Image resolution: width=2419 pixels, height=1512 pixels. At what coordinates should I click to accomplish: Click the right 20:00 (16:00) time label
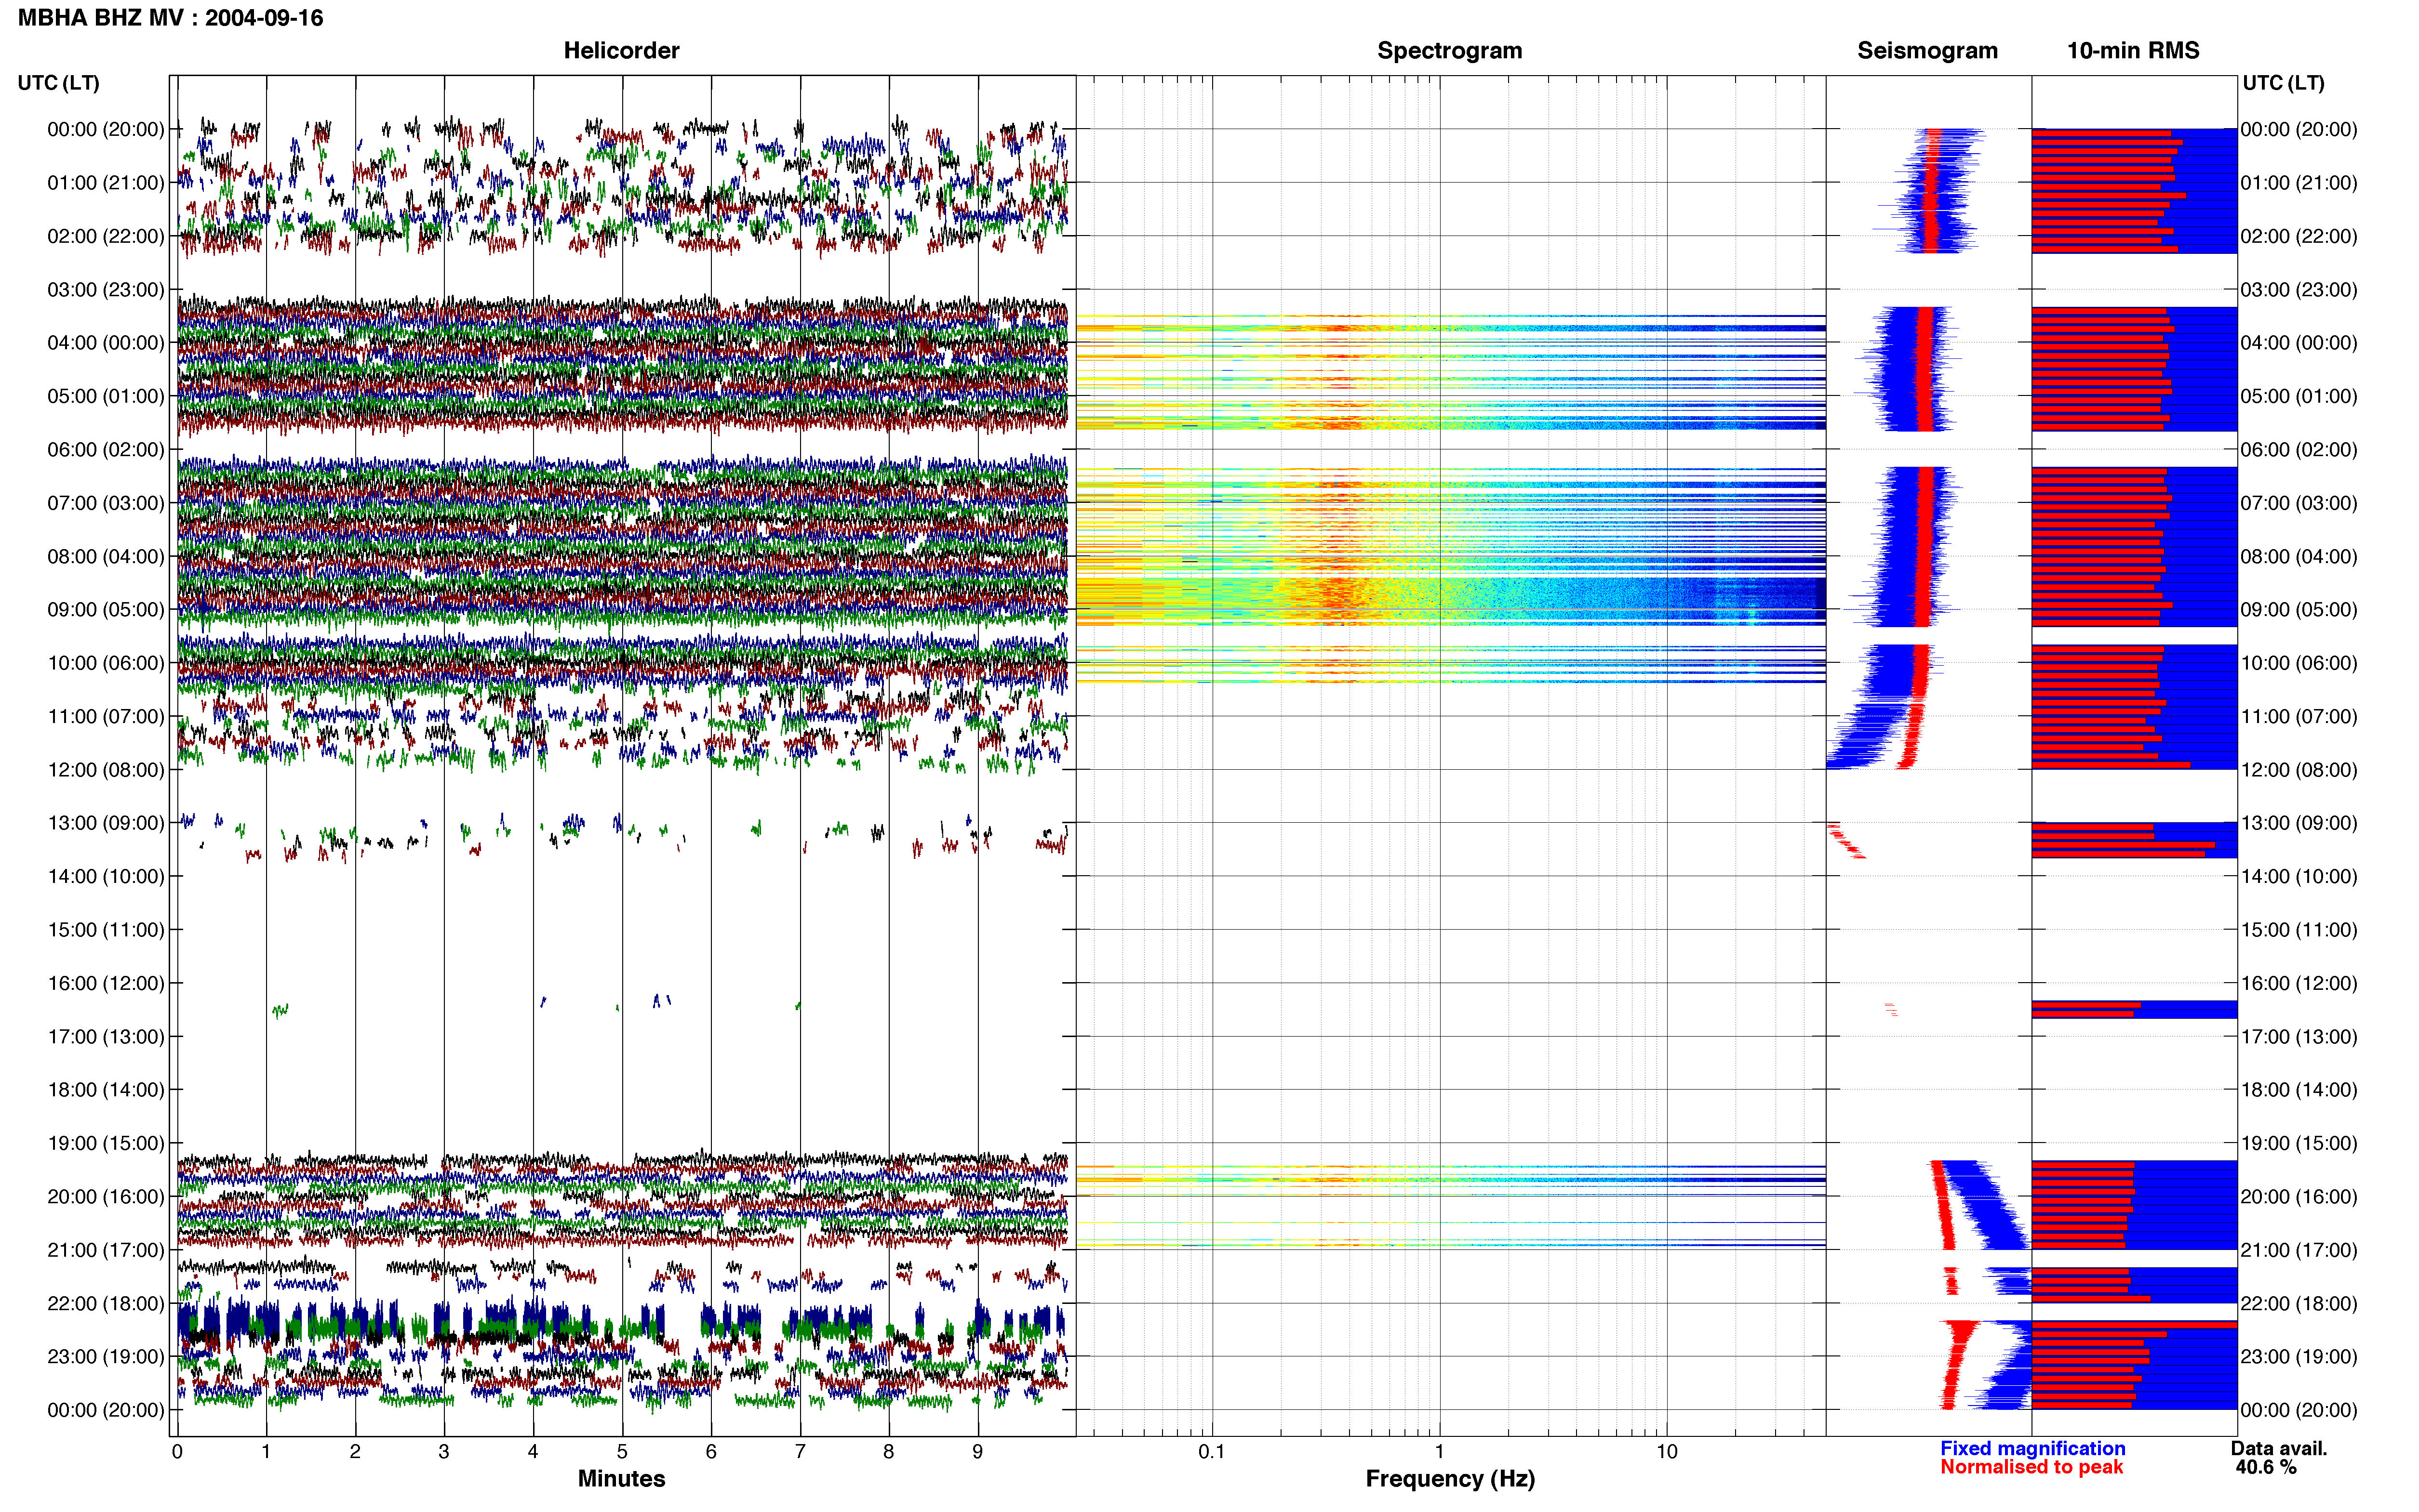coord(2299,1197)
